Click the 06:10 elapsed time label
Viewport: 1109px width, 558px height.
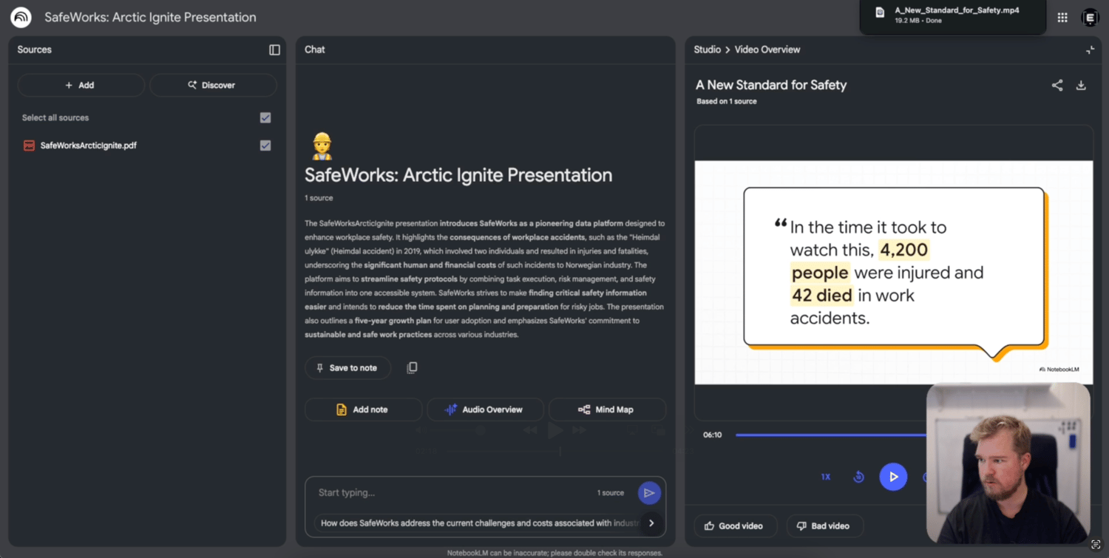coord(712,435)
